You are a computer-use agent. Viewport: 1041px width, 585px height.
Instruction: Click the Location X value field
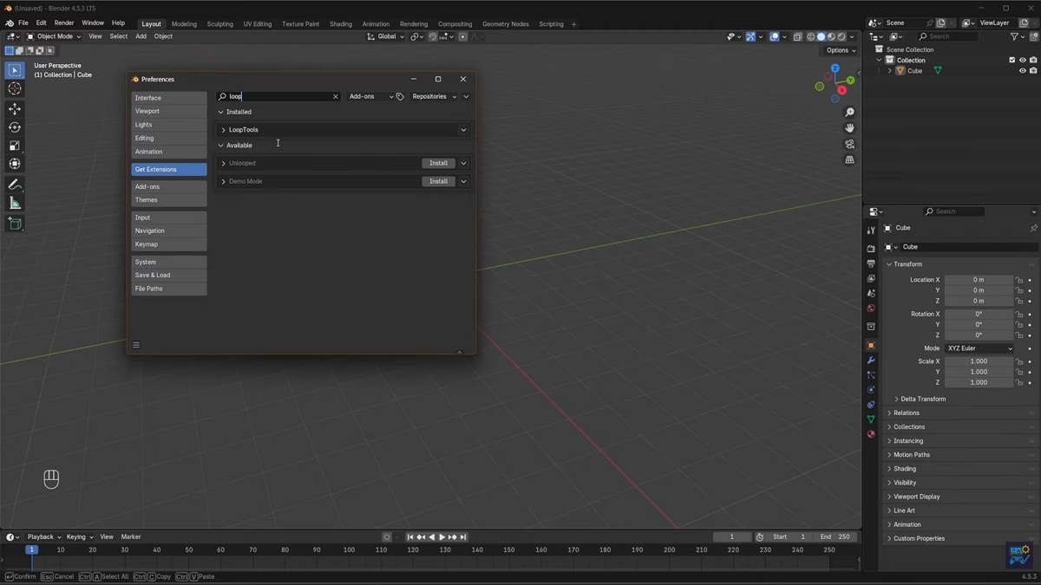[979, 280]
